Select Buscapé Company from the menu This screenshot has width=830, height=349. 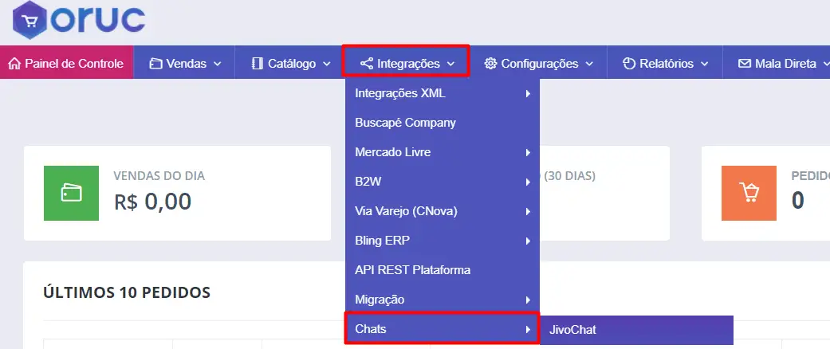[x=405, y=123]
